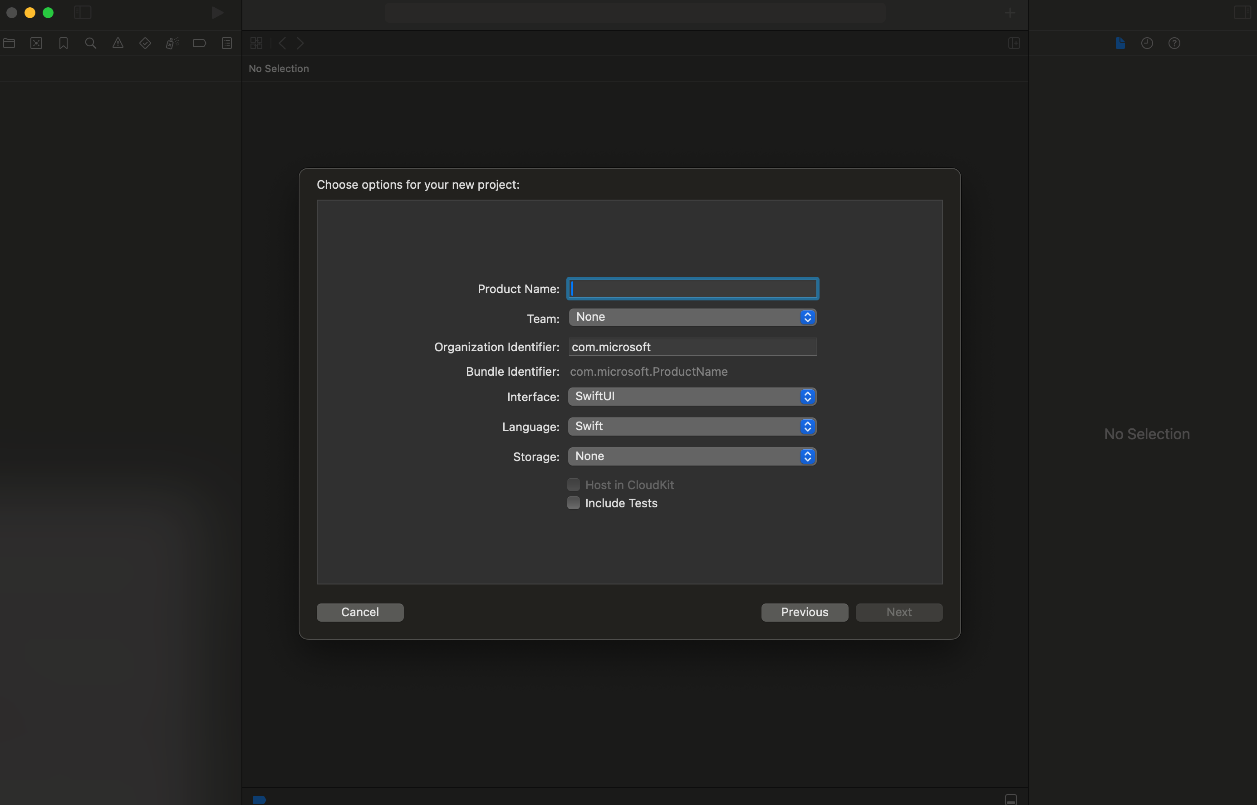The width and height of the screenshot is (1257, 805).
Task: Click Next to proceed setup
Action: 899,611
